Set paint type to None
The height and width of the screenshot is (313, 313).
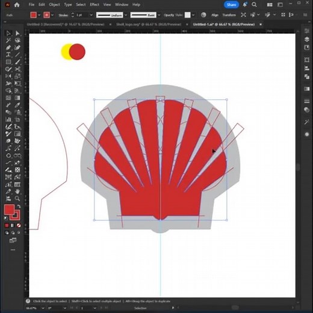coord(19,226)
